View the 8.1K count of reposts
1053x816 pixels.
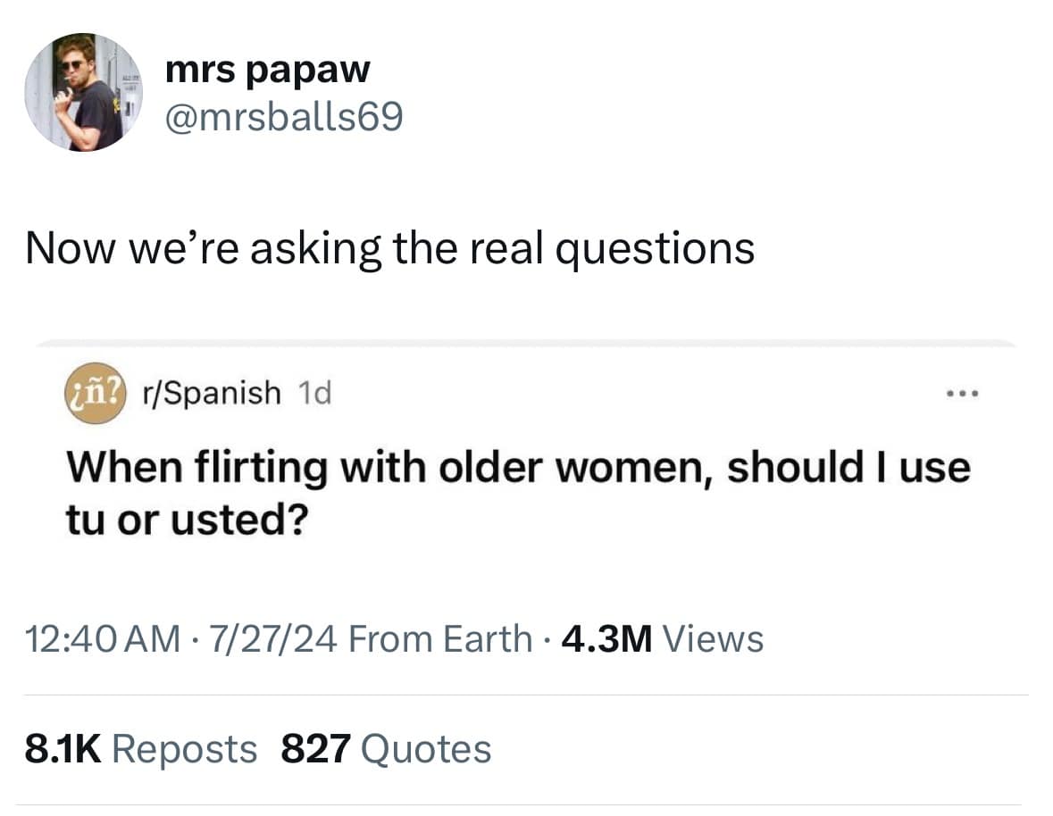pos(61,748)
